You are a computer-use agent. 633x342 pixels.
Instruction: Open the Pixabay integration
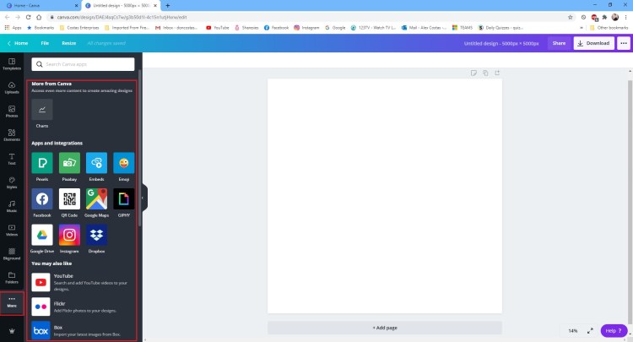[69, 163]
